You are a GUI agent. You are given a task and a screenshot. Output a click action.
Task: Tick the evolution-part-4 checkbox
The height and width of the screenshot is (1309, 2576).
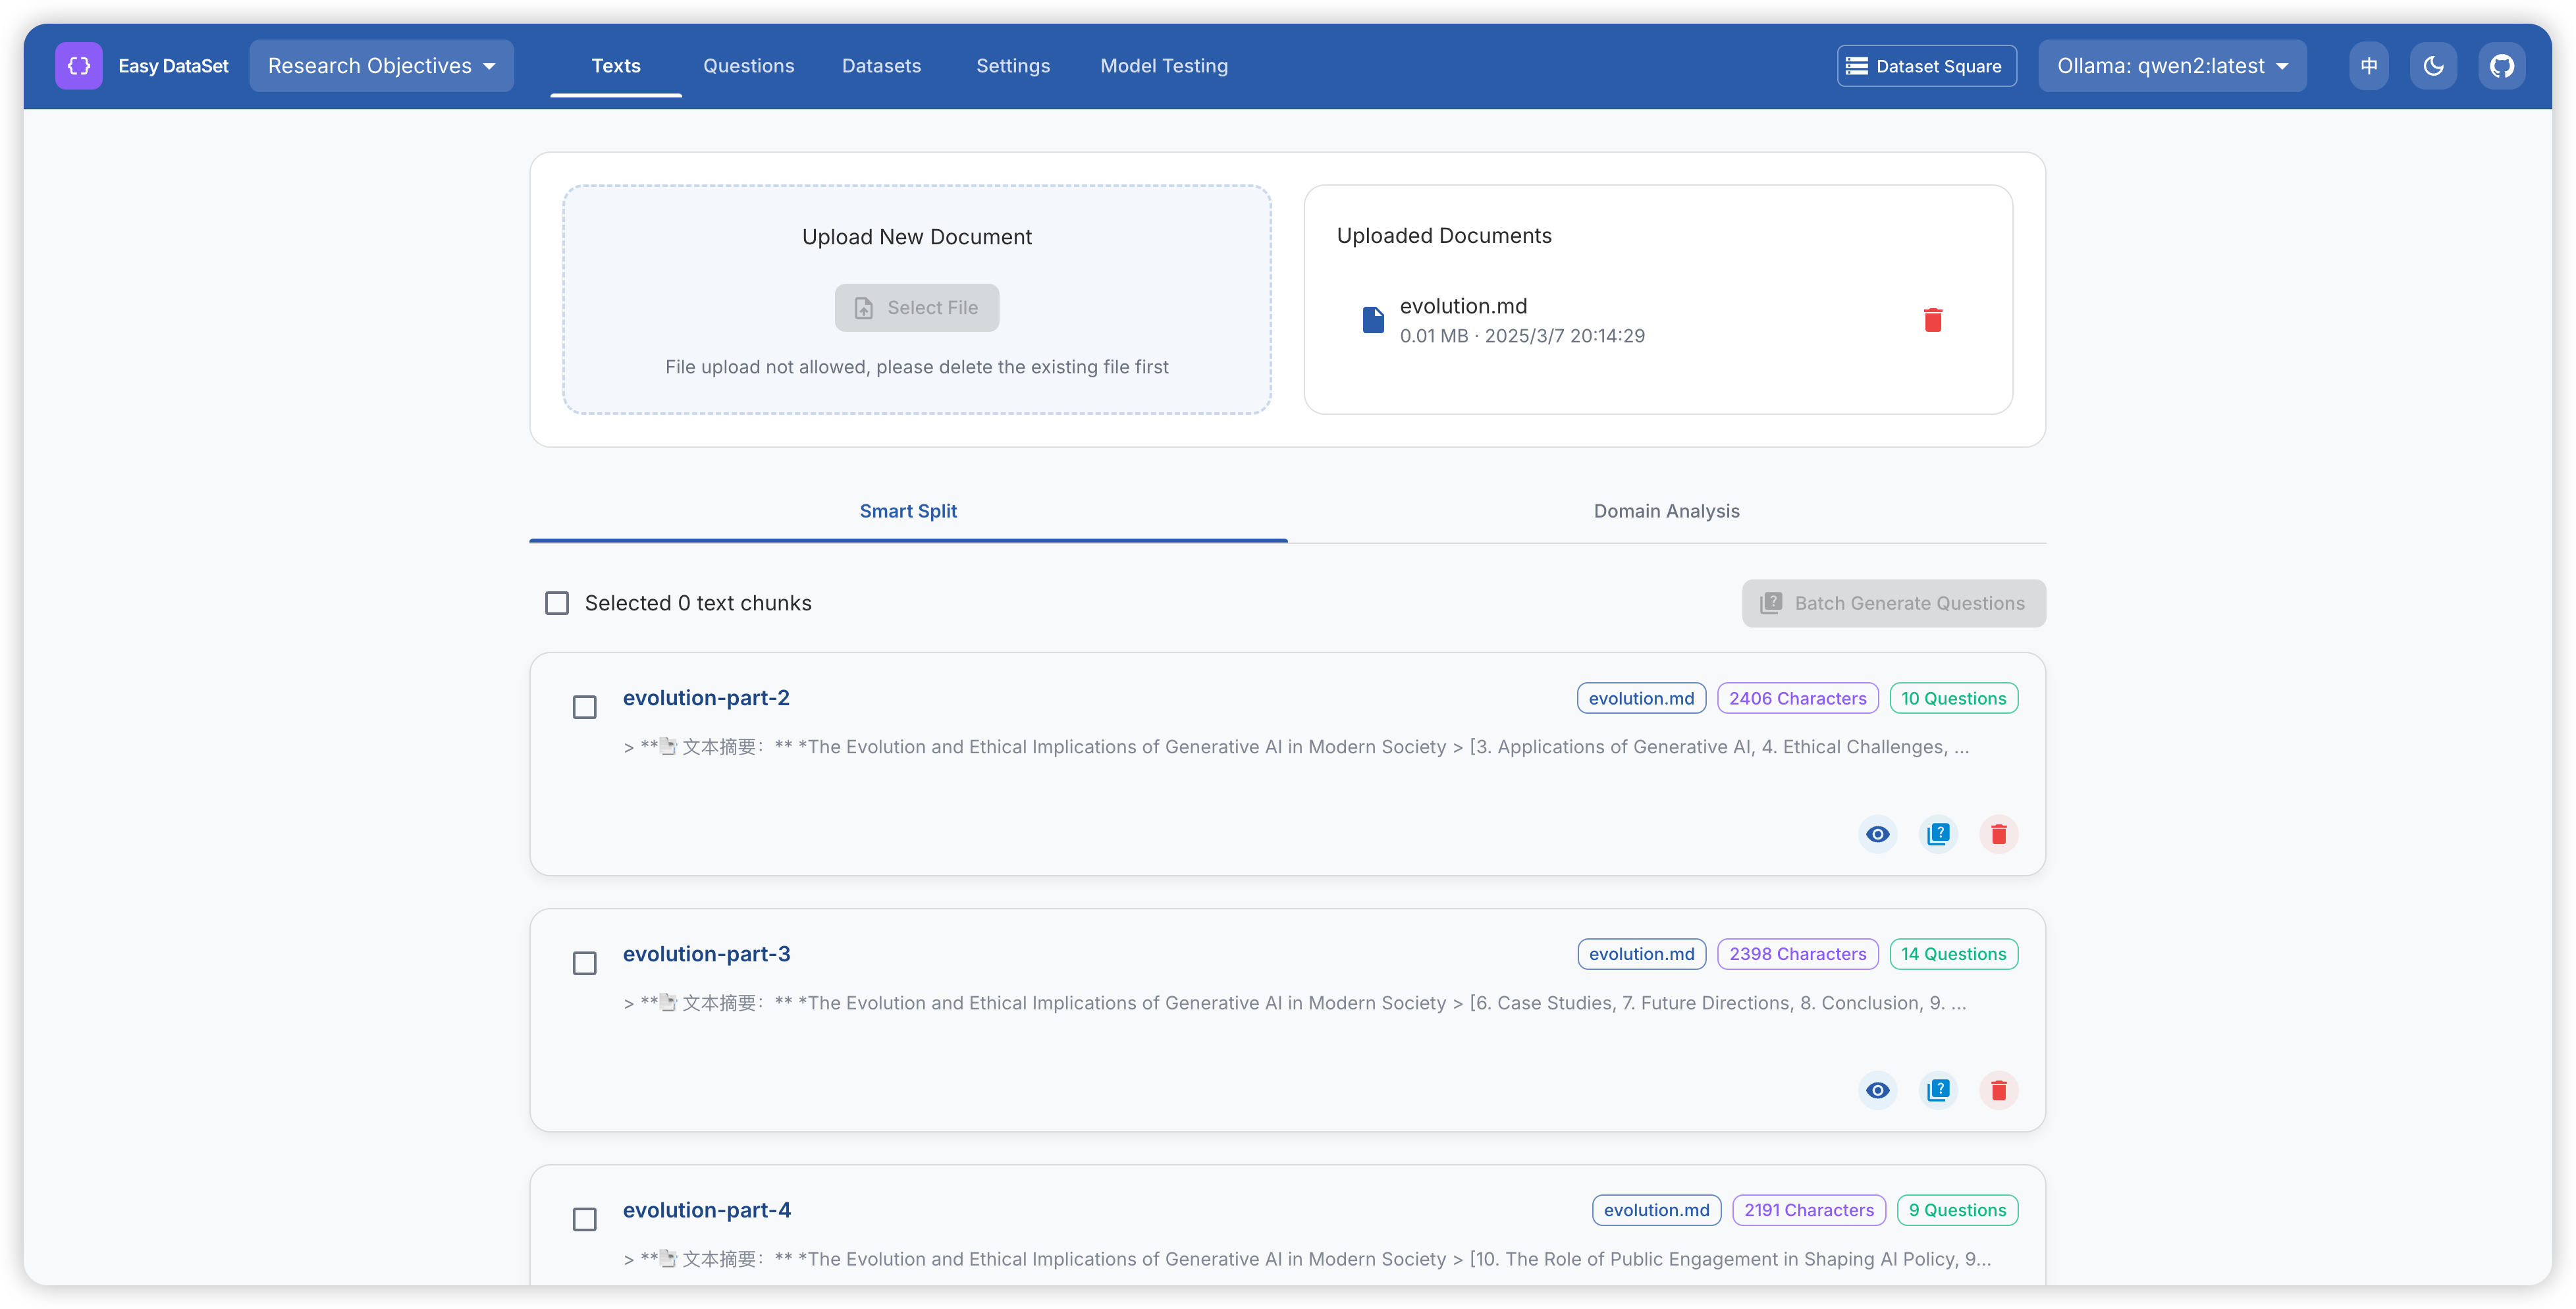(x=585, y=1219)
